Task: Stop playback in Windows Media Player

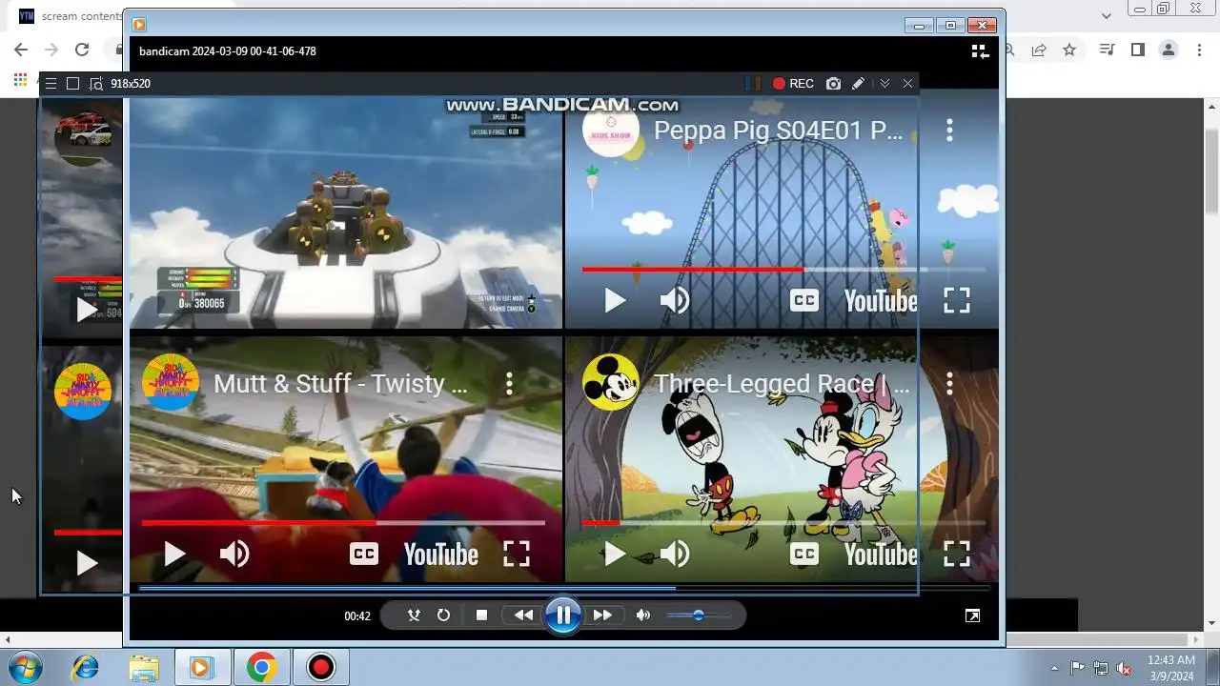Action: [481, 615]
